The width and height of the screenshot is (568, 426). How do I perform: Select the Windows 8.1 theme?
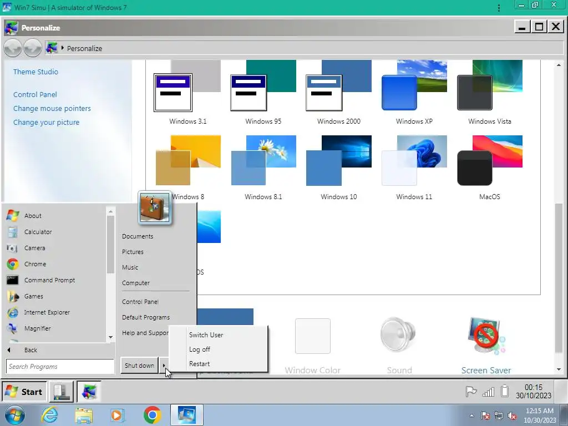263,168
